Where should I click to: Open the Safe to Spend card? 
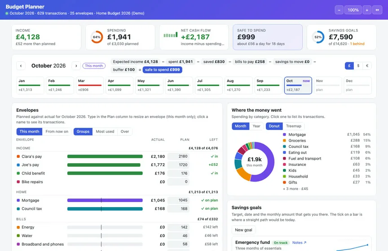tap(268, 37)
